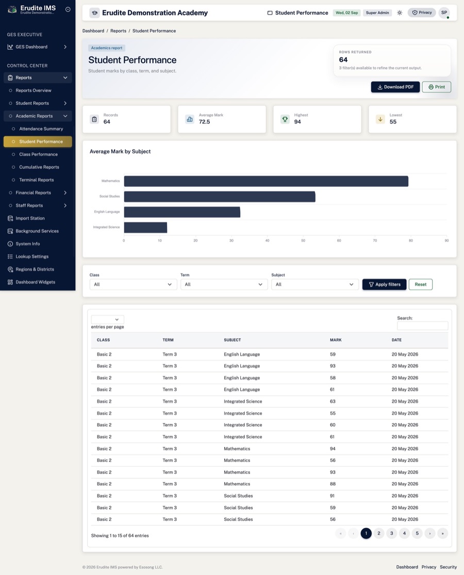Click the Print button
This screenshot has width=464, height=575.
pos(437,87)
